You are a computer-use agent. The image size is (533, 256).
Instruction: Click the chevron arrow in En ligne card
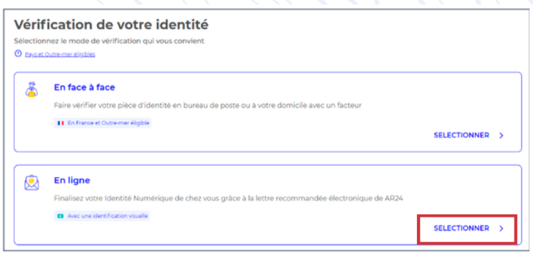501,229
